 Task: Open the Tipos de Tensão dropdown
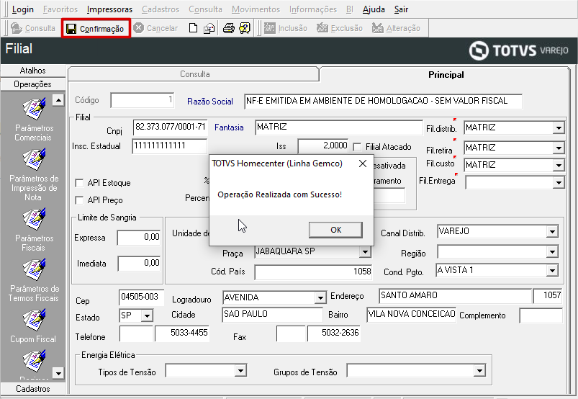240,370
